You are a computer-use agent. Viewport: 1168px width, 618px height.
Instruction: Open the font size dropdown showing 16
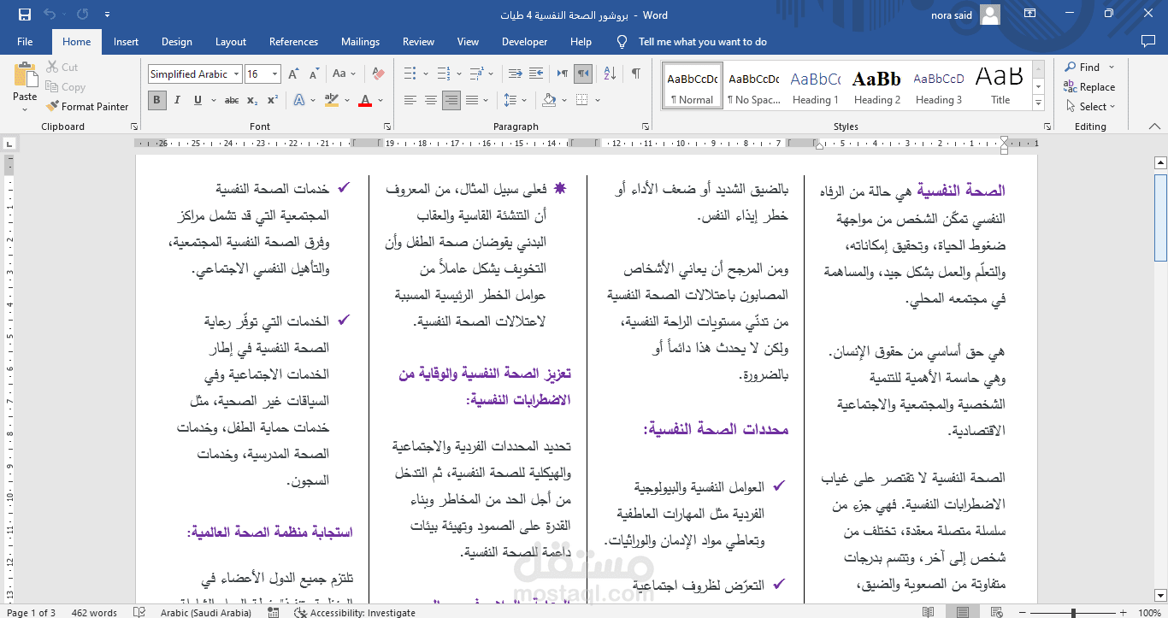[x=274, y=74]
